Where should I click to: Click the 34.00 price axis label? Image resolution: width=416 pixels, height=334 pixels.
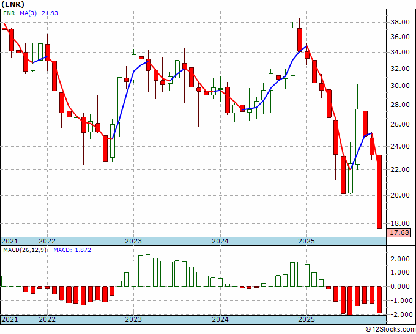(x=400, y=52)
